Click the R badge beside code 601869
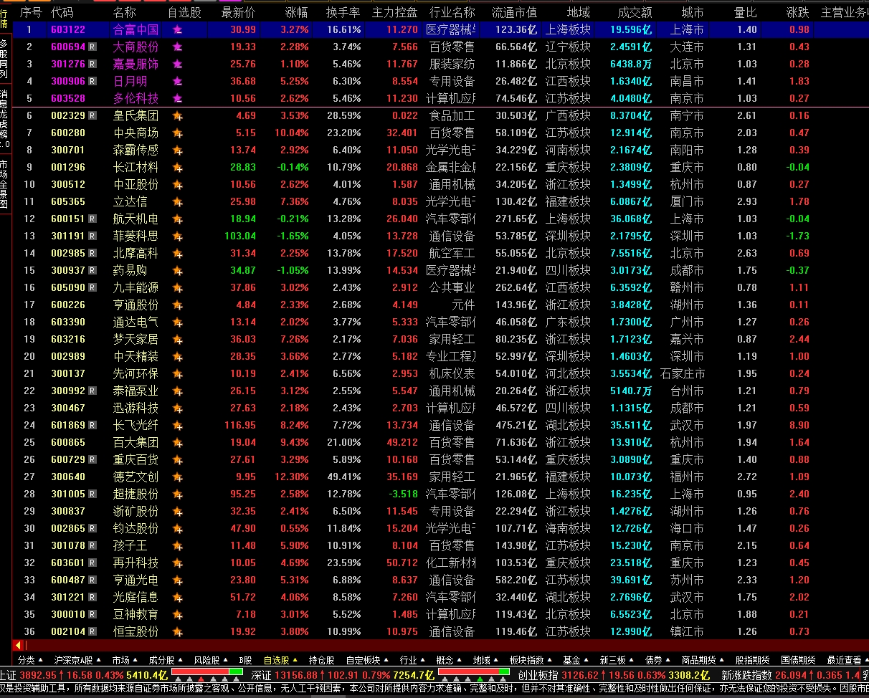This screenshot has height=698, width=869. 92,425
